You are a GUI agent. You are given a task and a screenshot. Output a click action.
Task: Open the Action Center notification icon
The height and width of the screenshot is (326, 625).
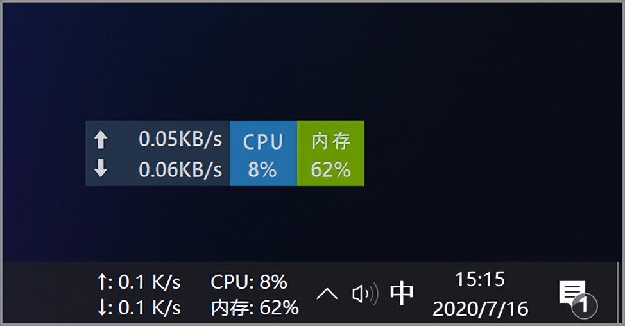(x=571, y=292)
